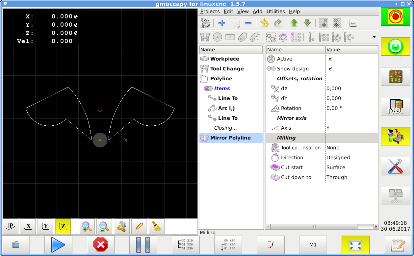Switch to auto mode button

coord(396,136)
